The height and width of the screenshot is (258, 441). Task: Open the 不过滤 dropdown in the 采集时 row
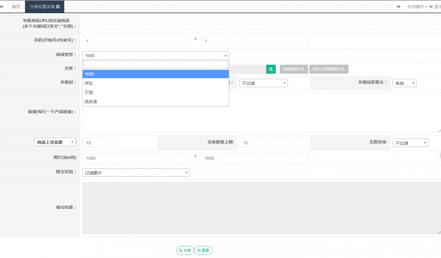pos(264,83)
